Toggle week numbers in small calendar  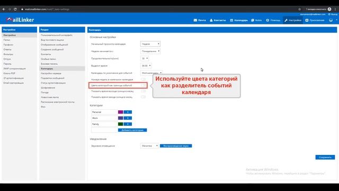143,80
